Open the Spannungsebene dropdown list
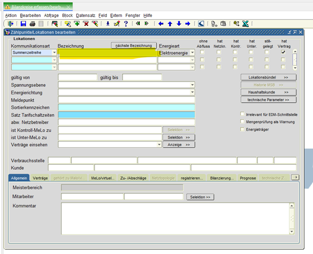This screenshot has width=313, height=254. coord(192,85)
